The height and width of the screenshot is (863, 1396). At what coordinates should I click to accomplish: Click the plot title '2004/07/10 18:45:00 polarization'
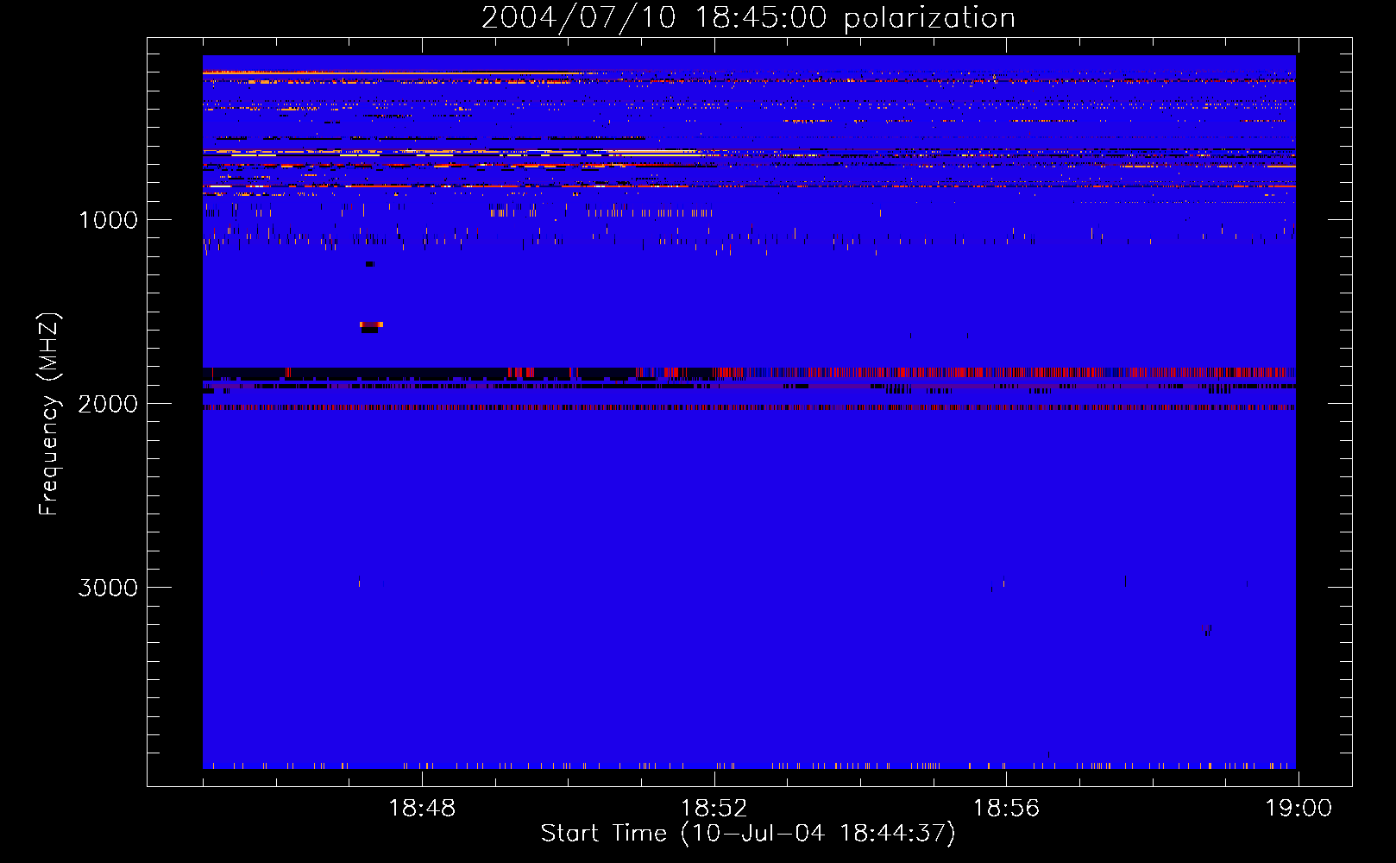748,17
